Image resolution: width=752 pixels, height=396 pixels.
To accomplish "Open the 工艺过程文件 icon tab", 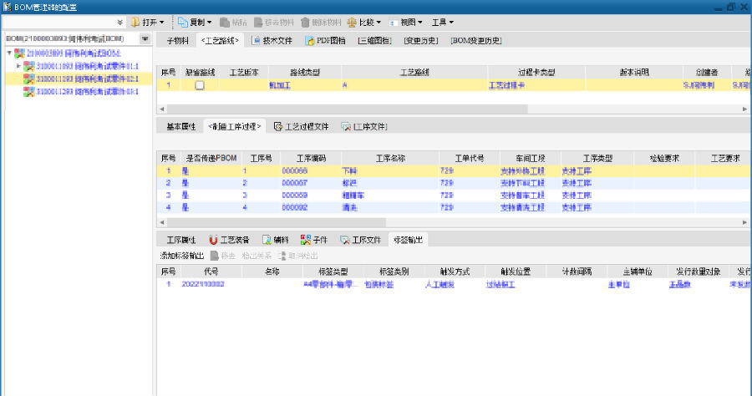I will click(278, 127).
